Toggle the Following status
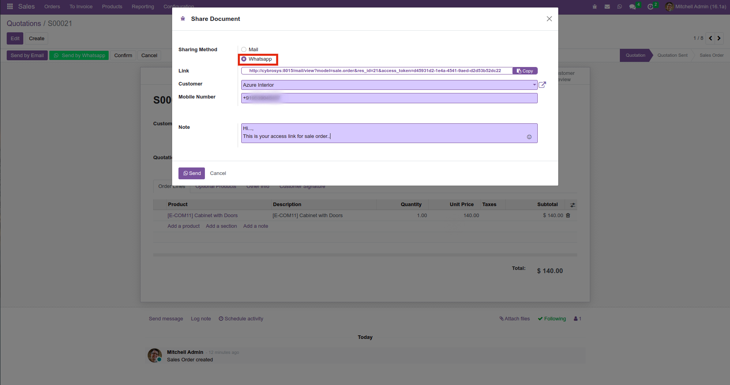The image size is (730, 385). [x=552, y=319]
